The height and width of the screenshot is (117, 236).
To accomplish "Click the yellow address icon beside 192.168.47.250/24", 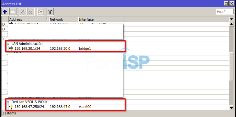I will click(x=11, y=107).
